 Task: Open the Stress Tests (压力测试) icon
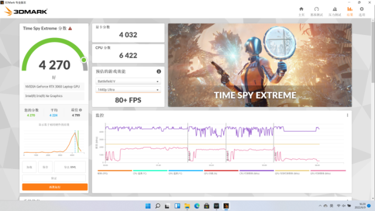click(335, 11)
